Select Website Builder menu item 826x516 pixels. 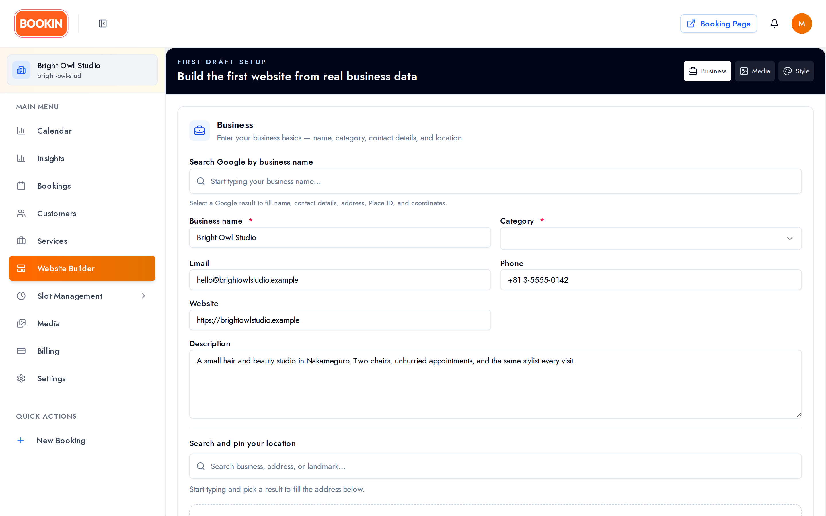click(x=82, y=268)
